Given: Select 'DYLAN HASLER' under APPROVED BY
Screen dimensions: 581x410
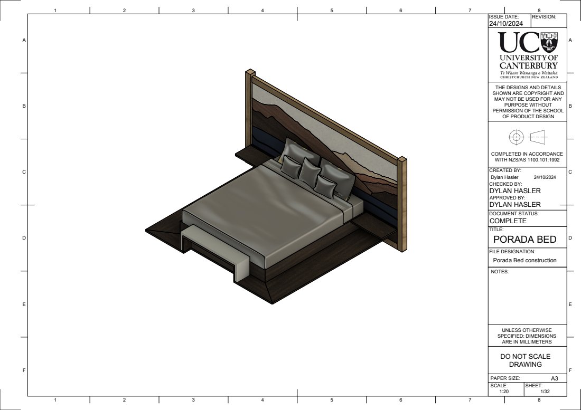Looking at the screenshot, I should 515,205.
